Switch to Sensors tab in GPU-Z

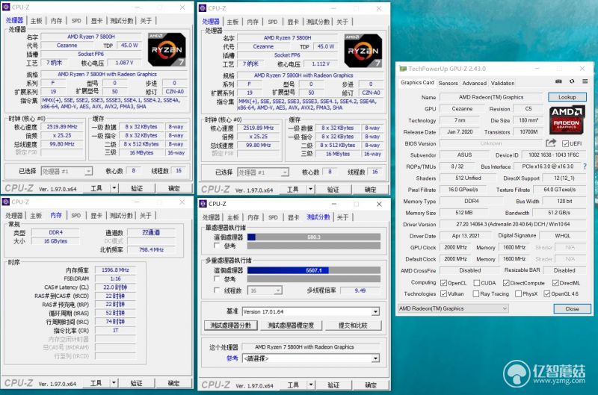coord(448,83)
